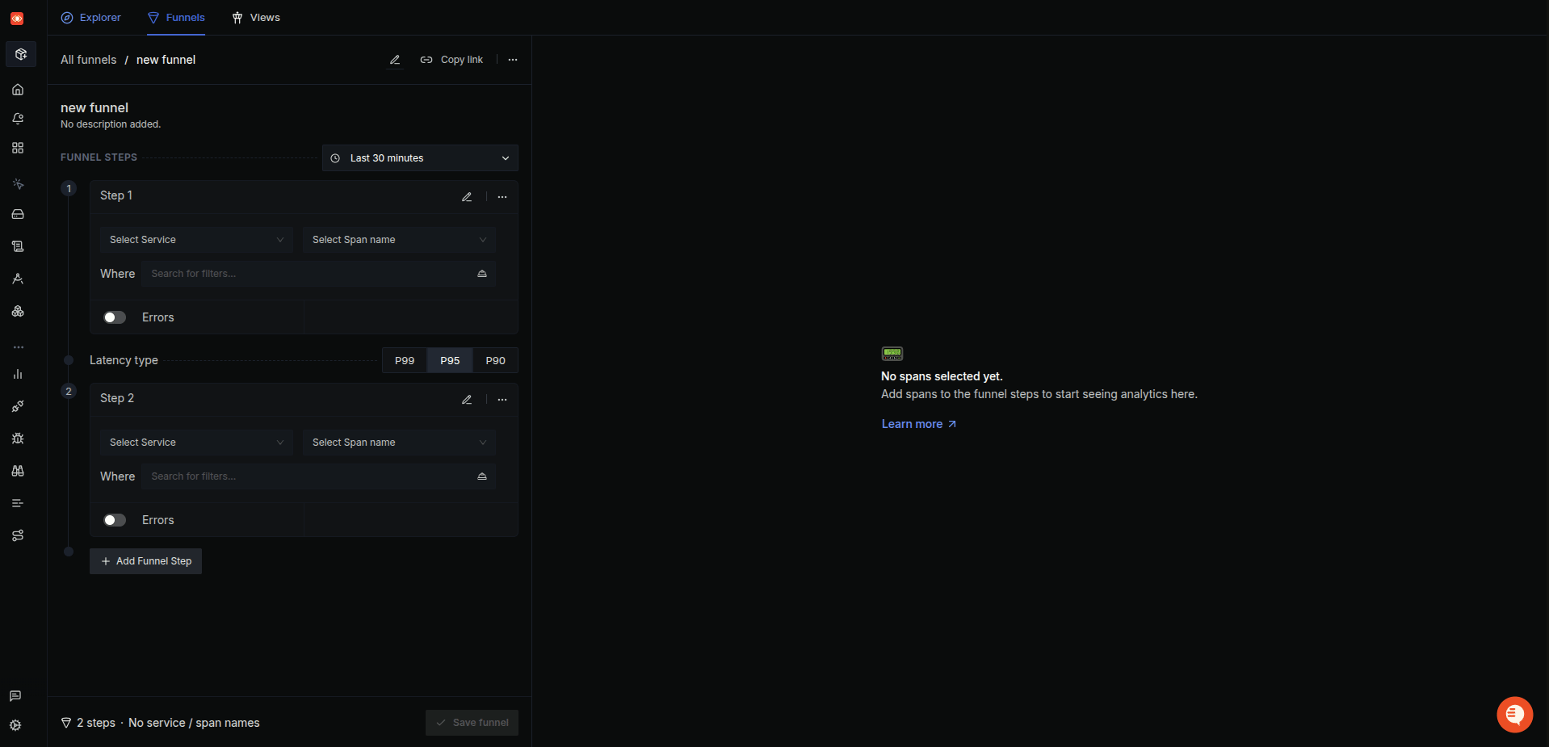Open Select Service dropdown in Step 1
1549x747 pixels.
click(196, 240)
